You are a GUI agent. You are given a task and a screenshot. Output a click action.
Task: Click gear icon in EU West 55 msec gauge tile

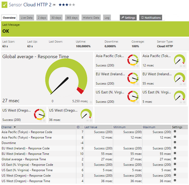pyautogui.click(x=184, y=84)
